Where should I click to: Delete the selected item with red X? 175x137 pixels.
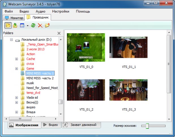[x=40, y=26]
